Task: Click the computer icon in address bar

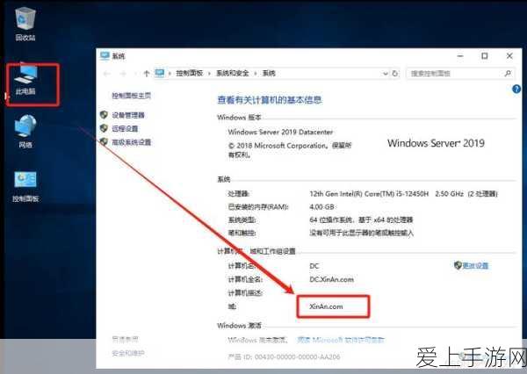Action: click(x=160, y=73)
